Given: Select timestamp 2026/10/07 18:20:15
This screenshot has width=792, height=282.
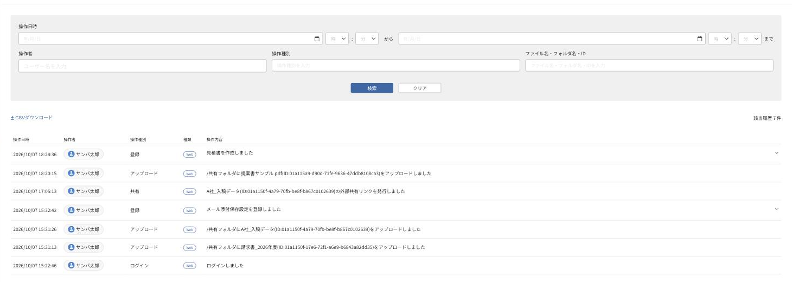Looking at the screenshot, I should (x=35, y=174).
